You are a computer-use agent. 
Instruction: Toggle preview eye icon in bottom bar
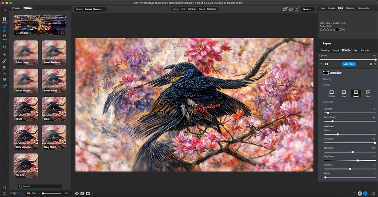pos(77,193)
